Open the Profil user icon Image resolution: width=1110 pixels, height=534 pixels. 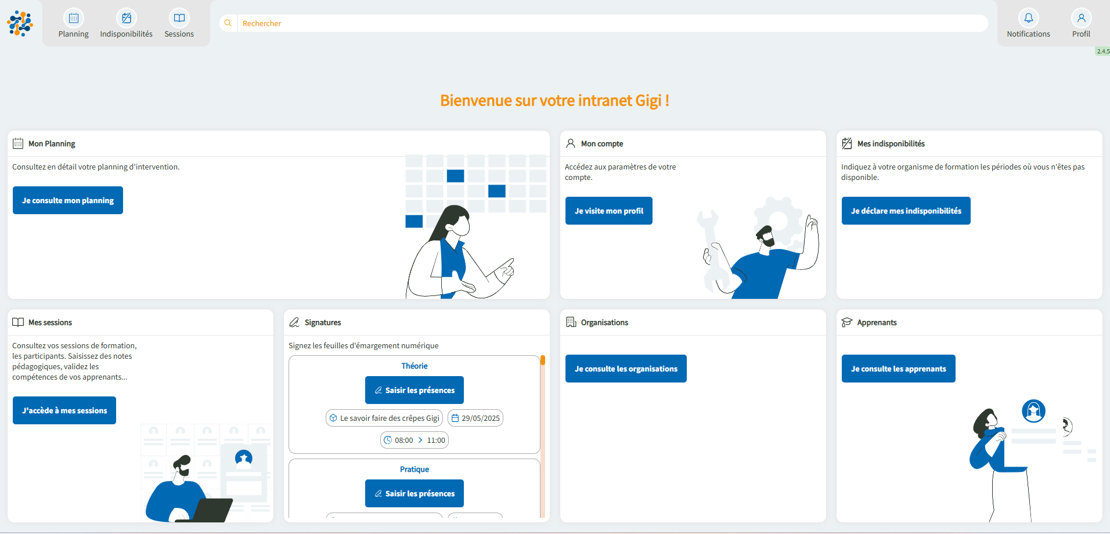[1081, 19]
